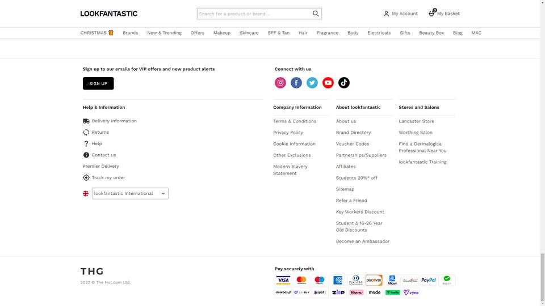Image resolution: width=545 pixels, height=306 pixels.
Task: Click the LOOKFANTASTIC logo
Action: 109,14
